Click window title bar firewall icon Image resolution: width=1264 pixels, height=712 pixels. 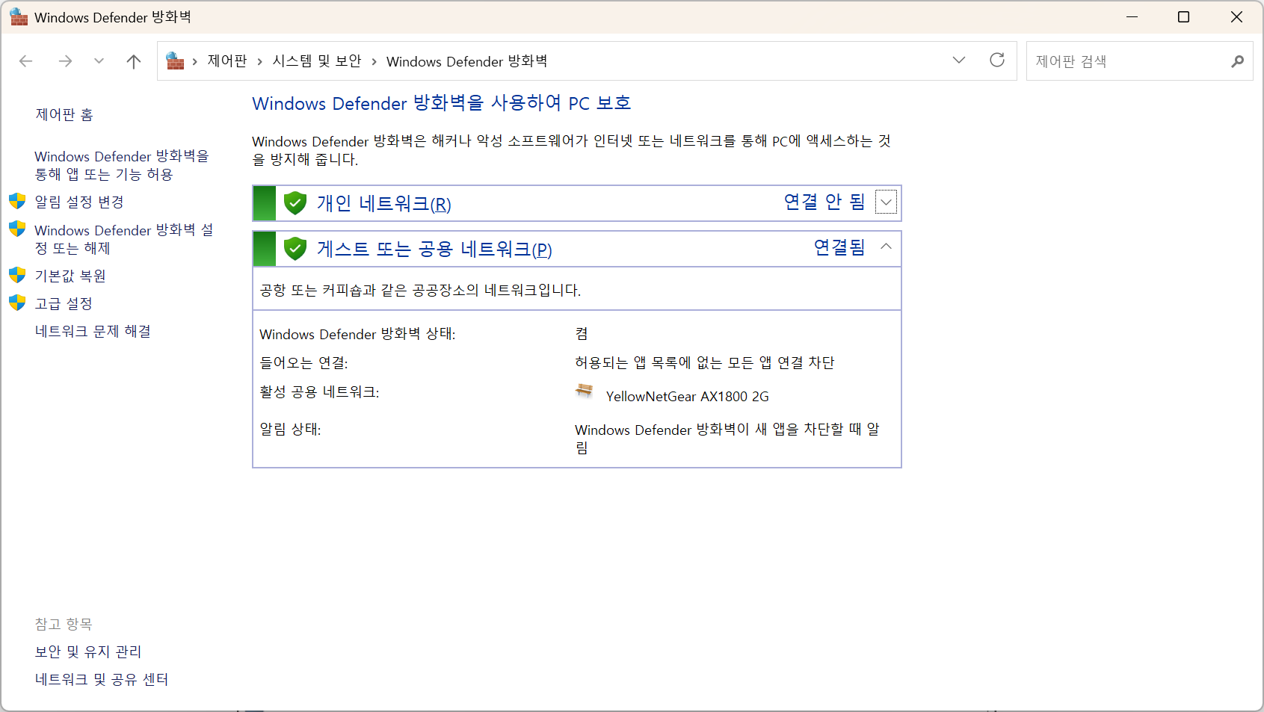pyautogui.click(x=19, y=16)
